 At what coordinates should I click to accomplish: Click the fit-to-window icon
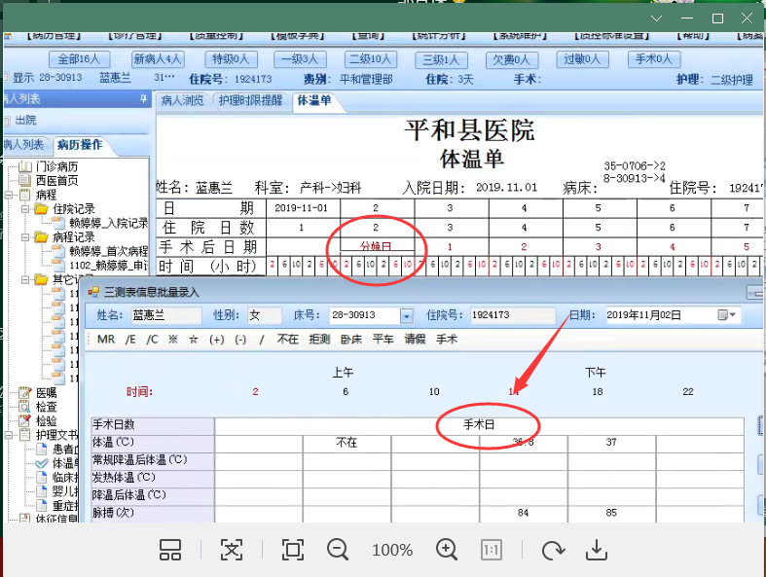293,550
